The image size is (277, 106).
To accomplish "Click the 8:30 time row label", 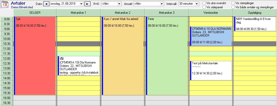I will [6, 24].
